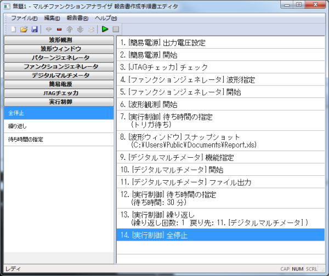The image size is (329, 276).
Task: Select step 3 JTAGチェッカ チェック
Action: (220, 67)
